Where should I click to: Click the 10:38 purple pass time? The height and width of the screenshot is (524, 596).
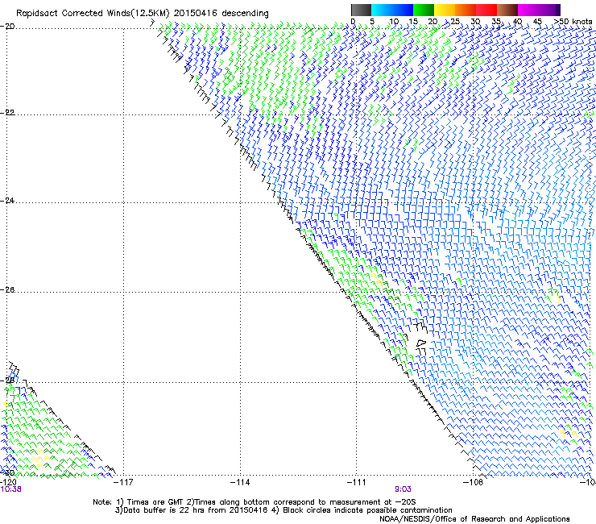click(x=10, y=489)
